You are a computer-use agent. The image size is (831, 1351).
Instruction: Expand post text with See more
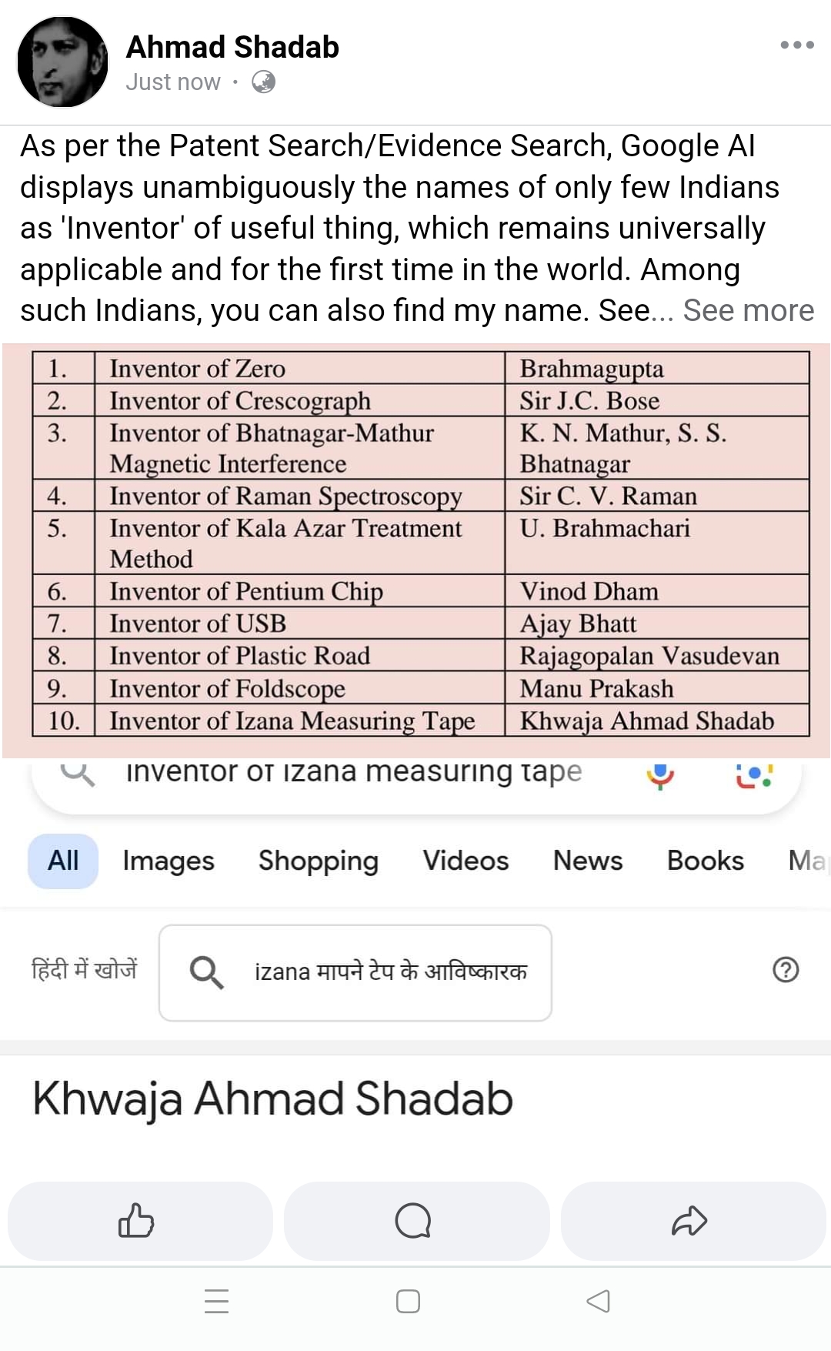click(748, 310)
